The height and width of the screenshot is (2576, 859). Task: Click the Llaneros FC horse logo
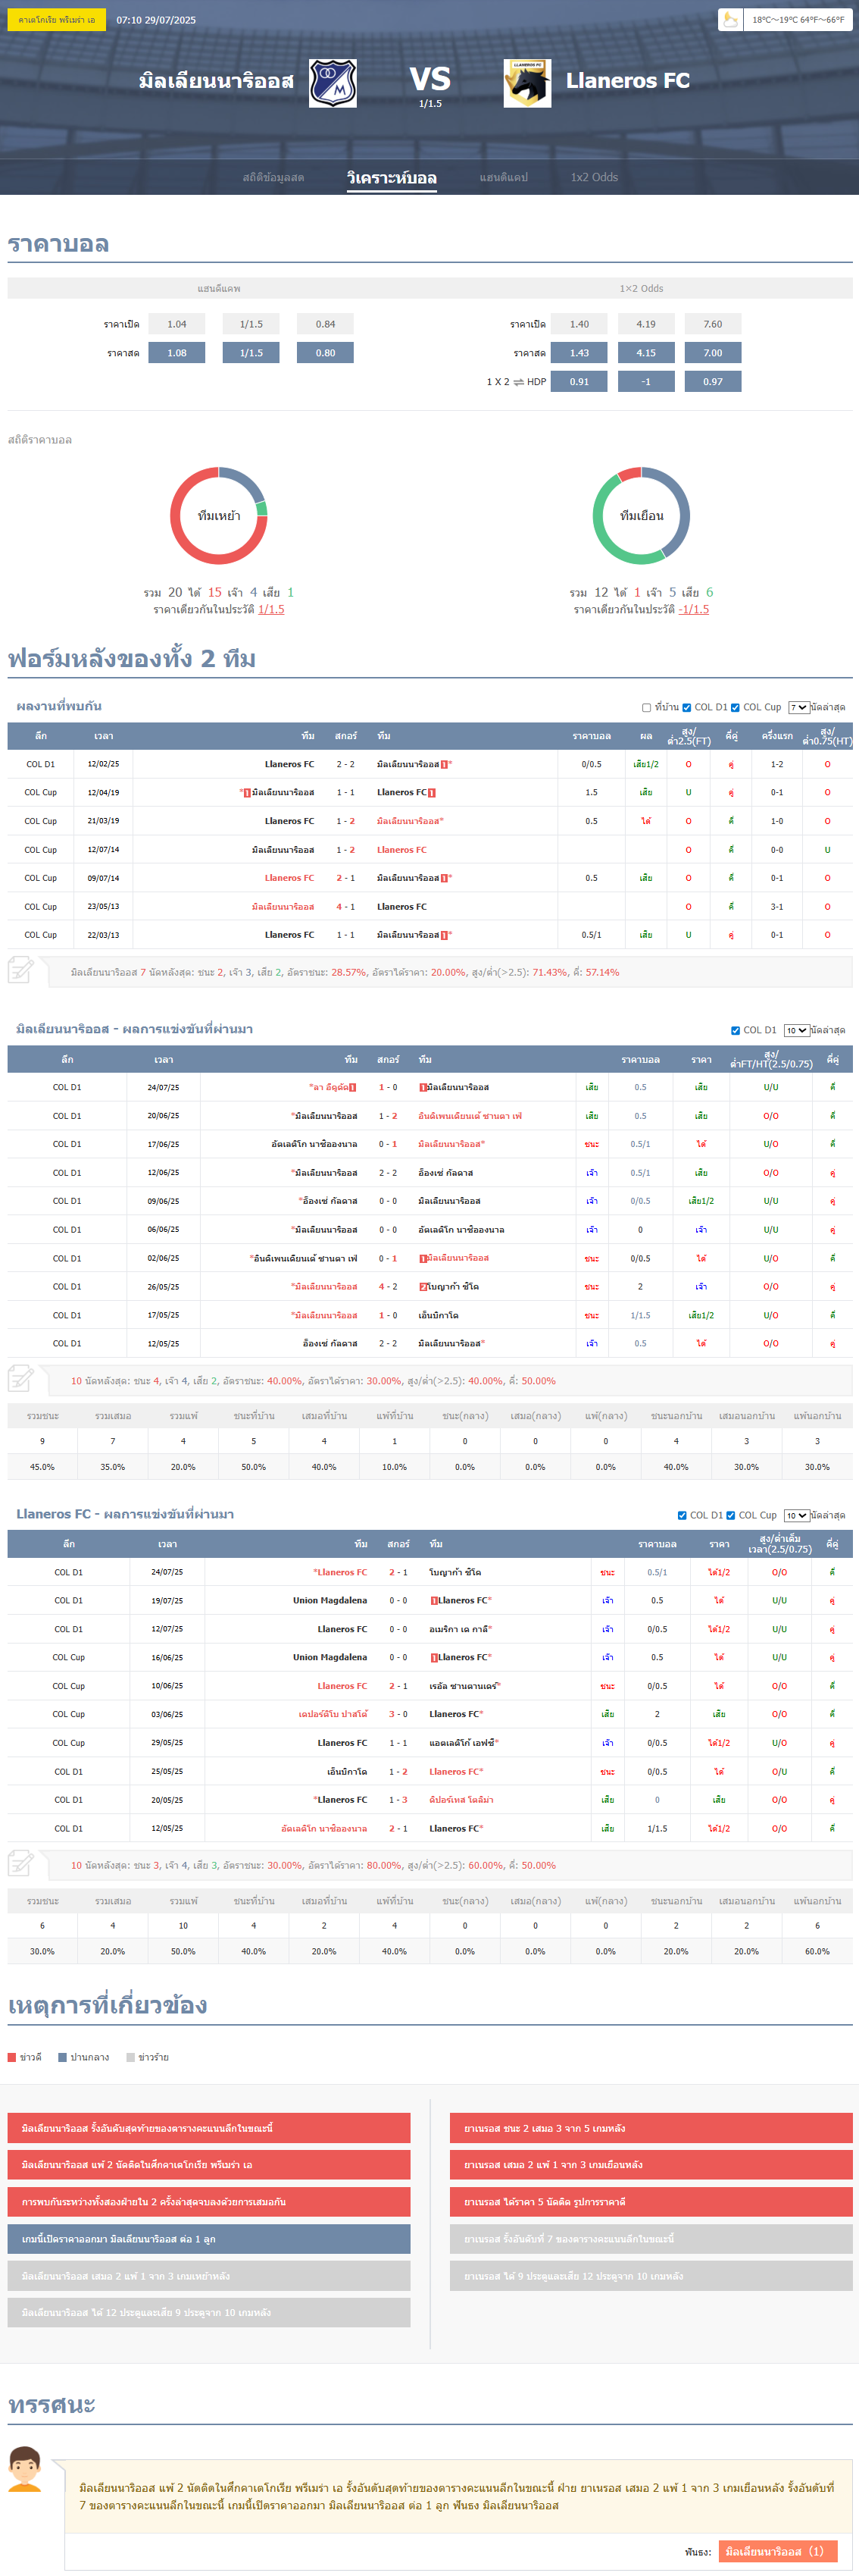(x=526, y=83)
